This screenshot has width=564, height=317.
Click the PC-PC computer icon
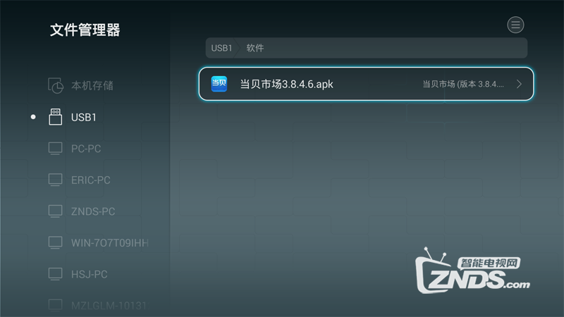click(x=55, y=149)
